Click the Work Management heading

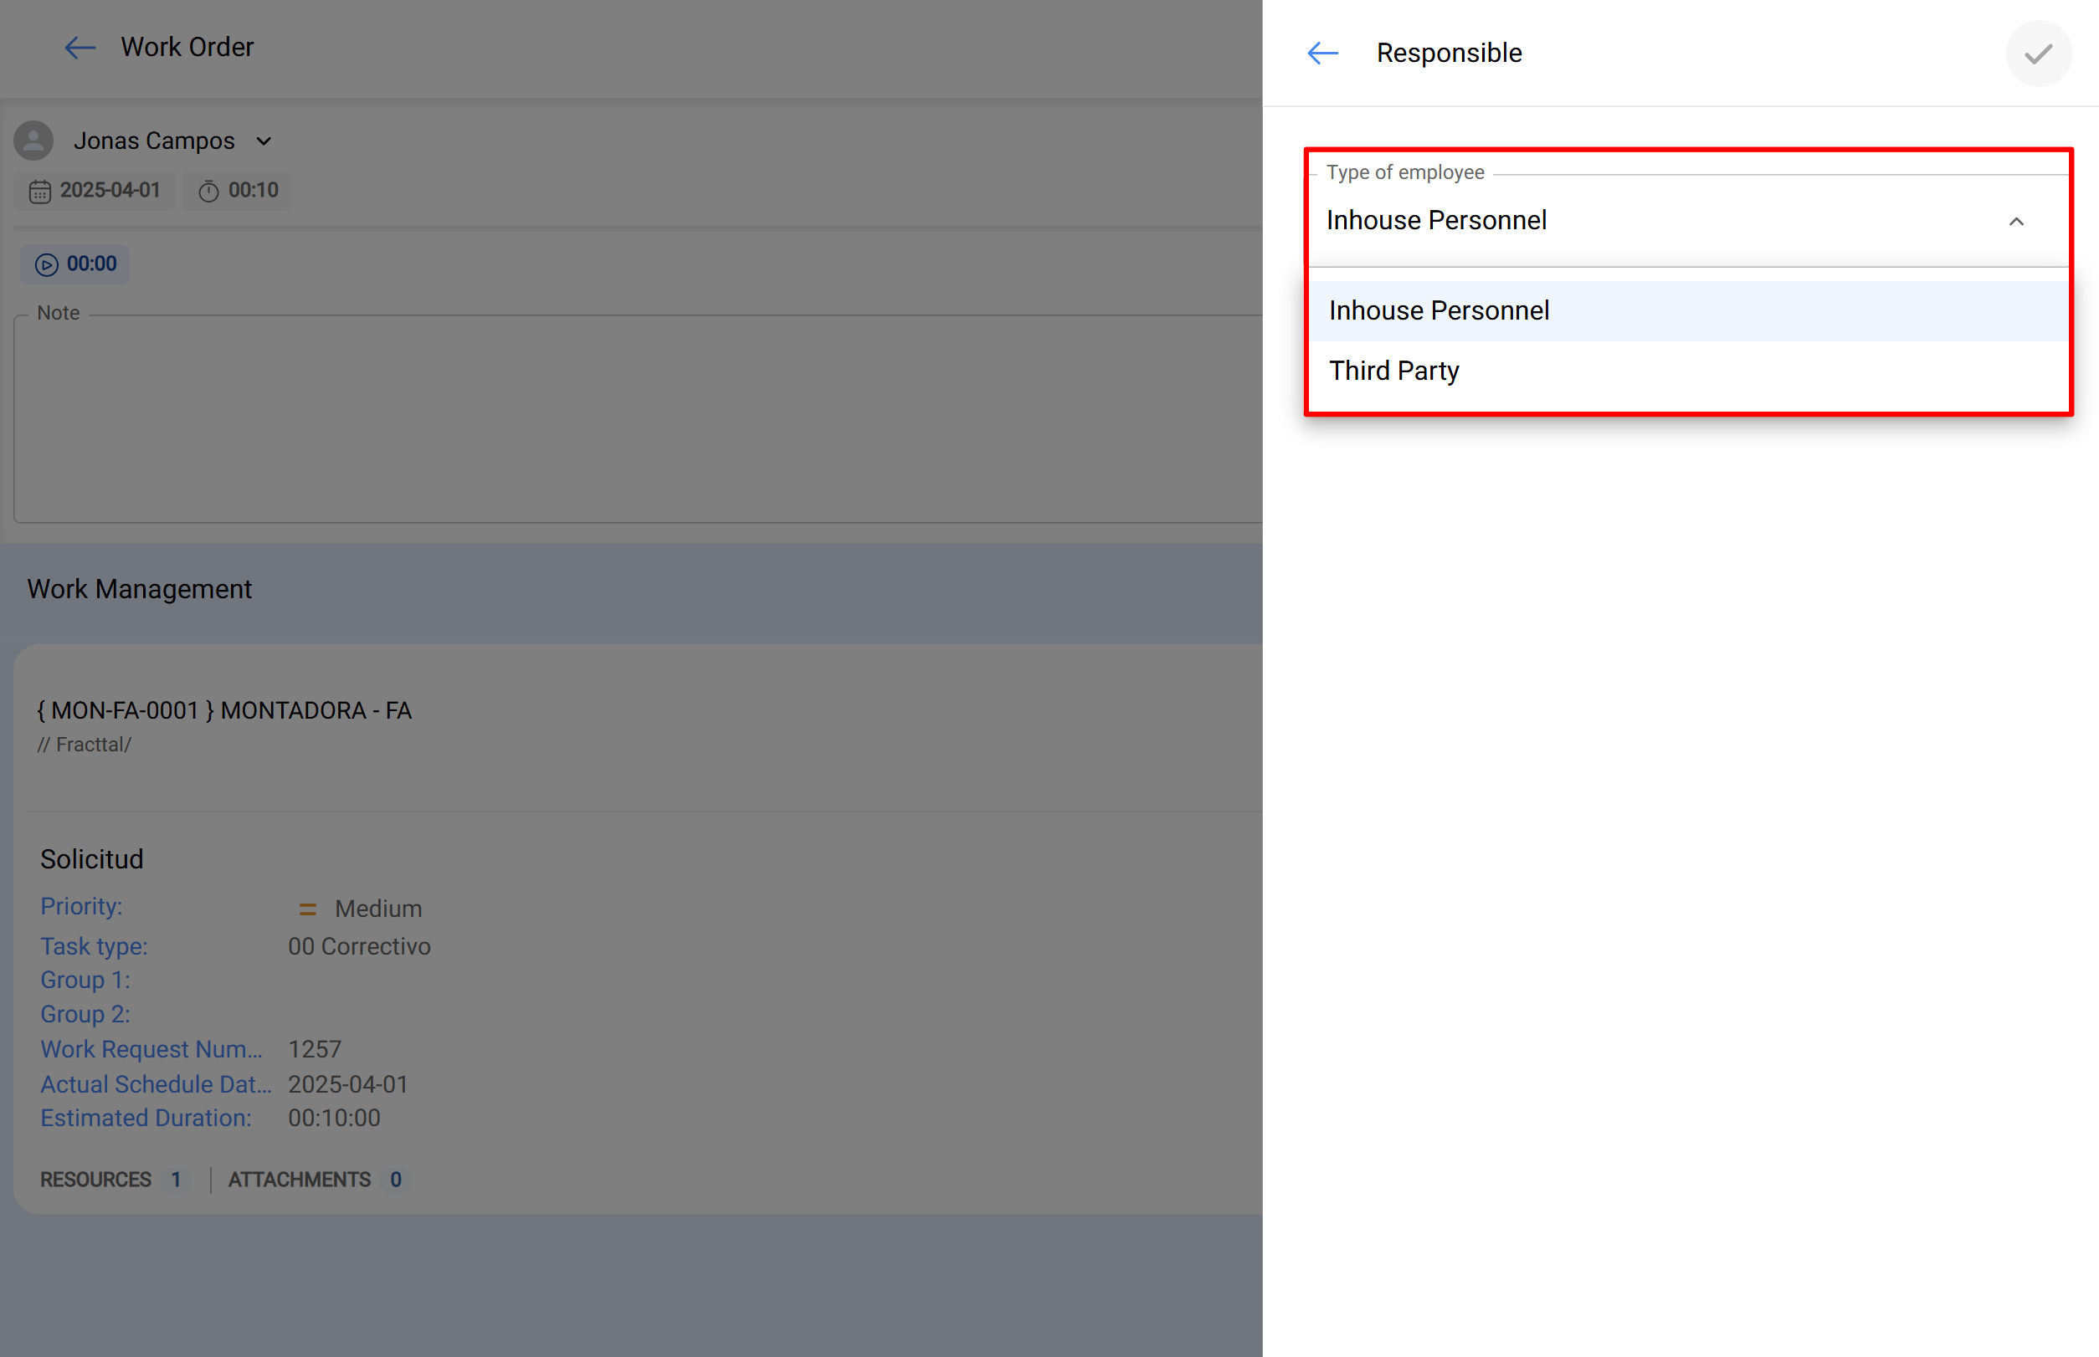point(139,589)
